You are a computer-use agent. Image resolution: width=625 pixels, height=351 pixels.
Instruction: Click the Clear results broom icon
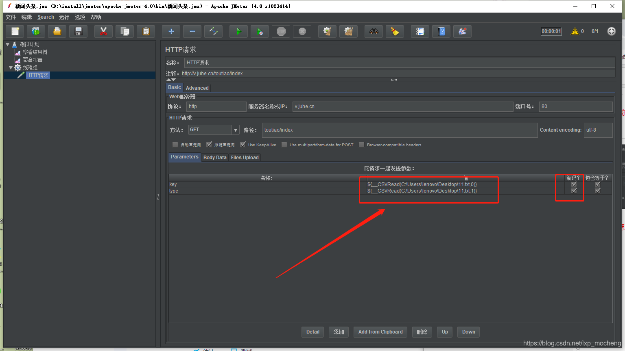pos(327,31)
